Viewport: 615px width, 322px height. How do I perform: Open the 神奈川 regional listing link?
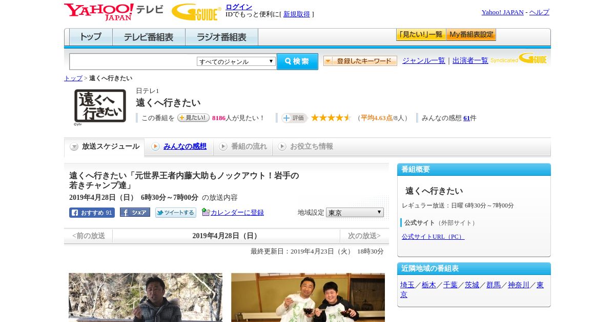pos(519,285)
